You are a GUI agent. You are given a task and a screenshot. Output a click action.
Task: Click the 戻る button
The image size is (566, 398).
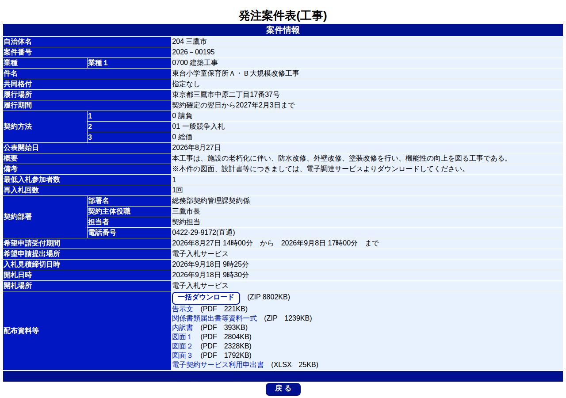[283, 389]
